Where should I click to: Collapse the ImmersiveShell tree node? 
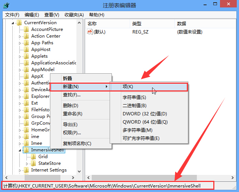click(x=20, y=150)
